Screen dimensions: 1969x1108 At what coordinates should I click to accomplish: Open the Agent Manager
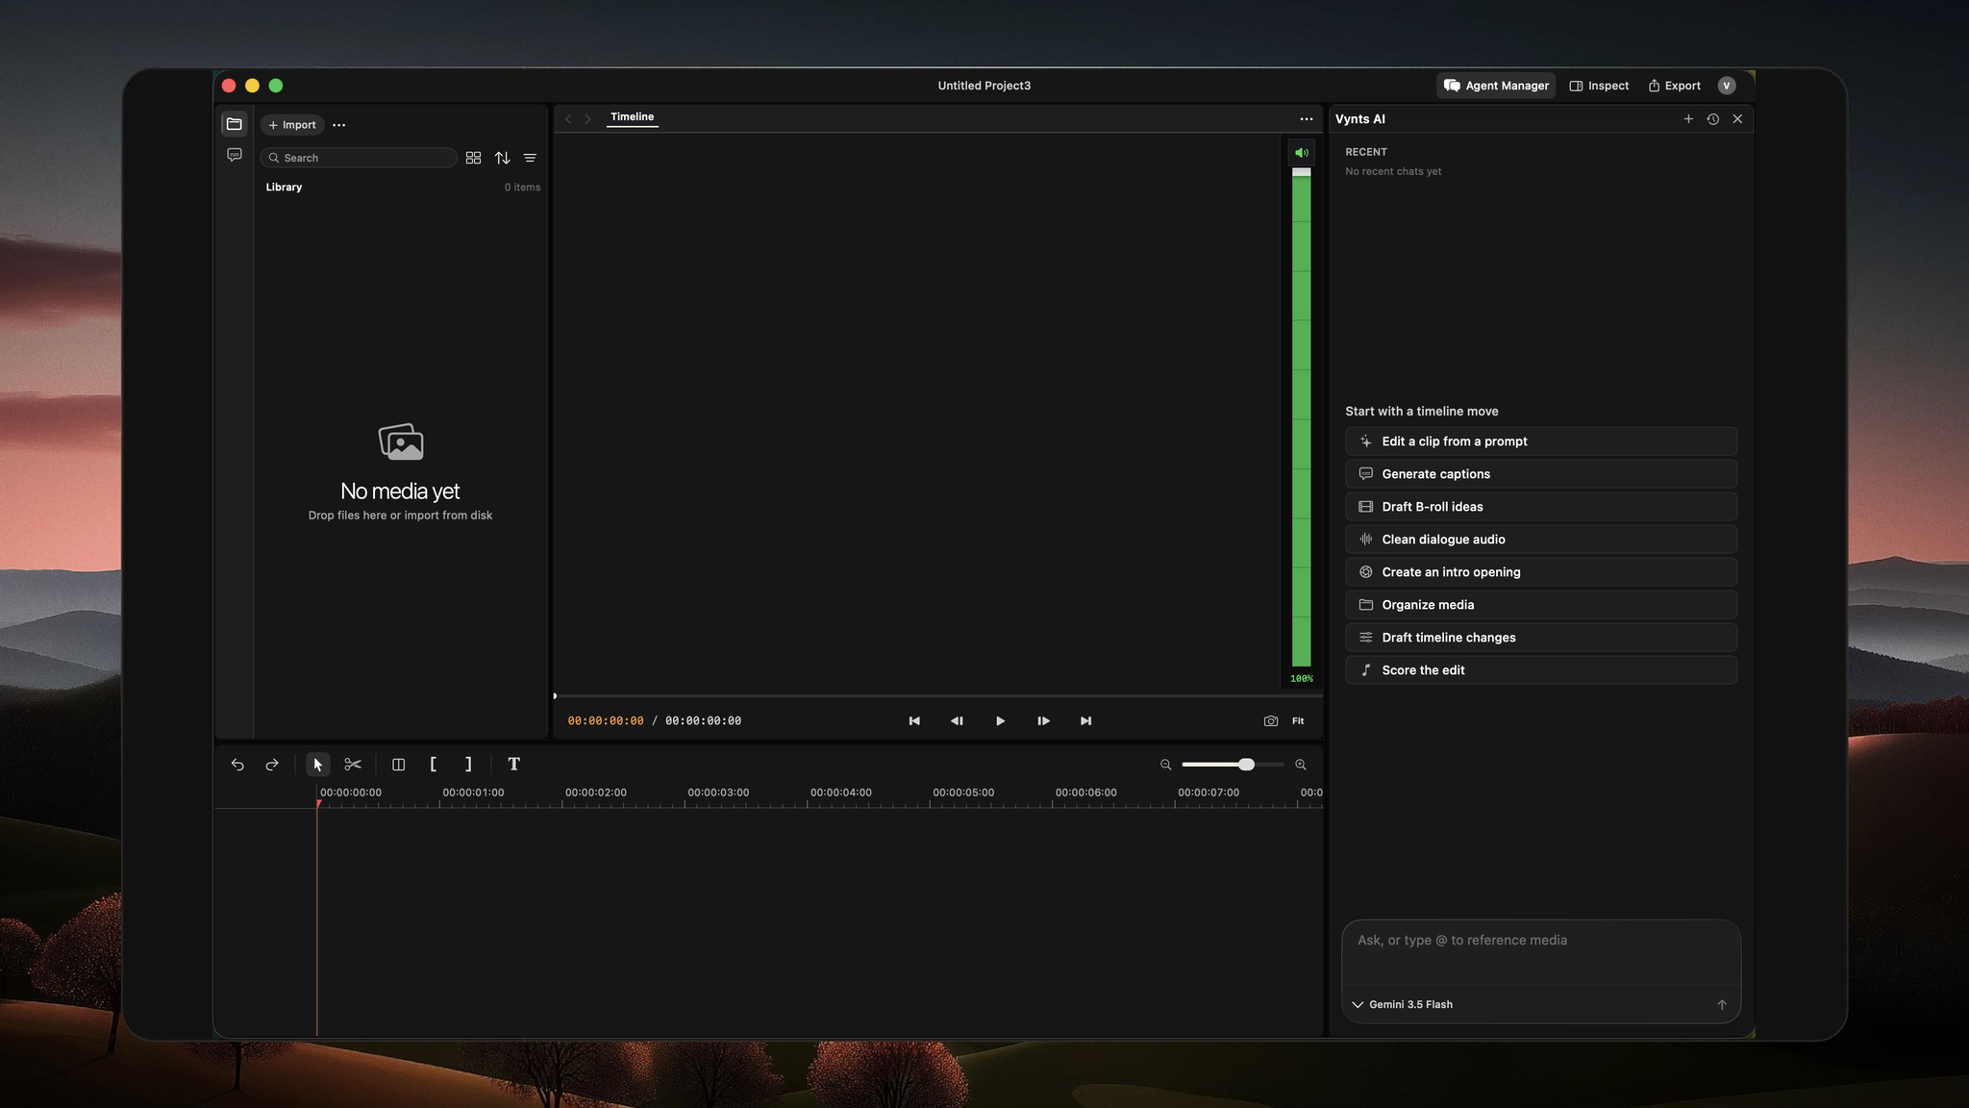click(x=1496, y=86)
